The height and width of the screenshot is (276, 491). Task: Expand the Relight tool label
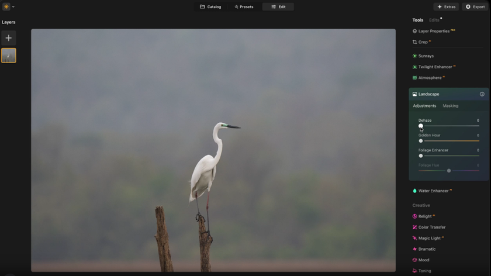pyautogui.click(x=424, y=216)
